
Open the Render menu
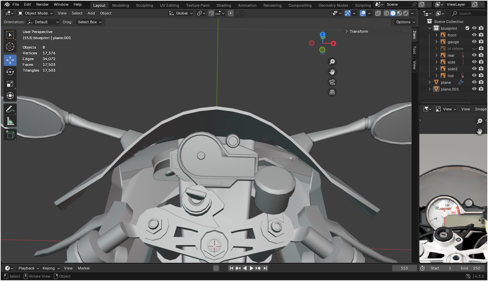point(42,4)
